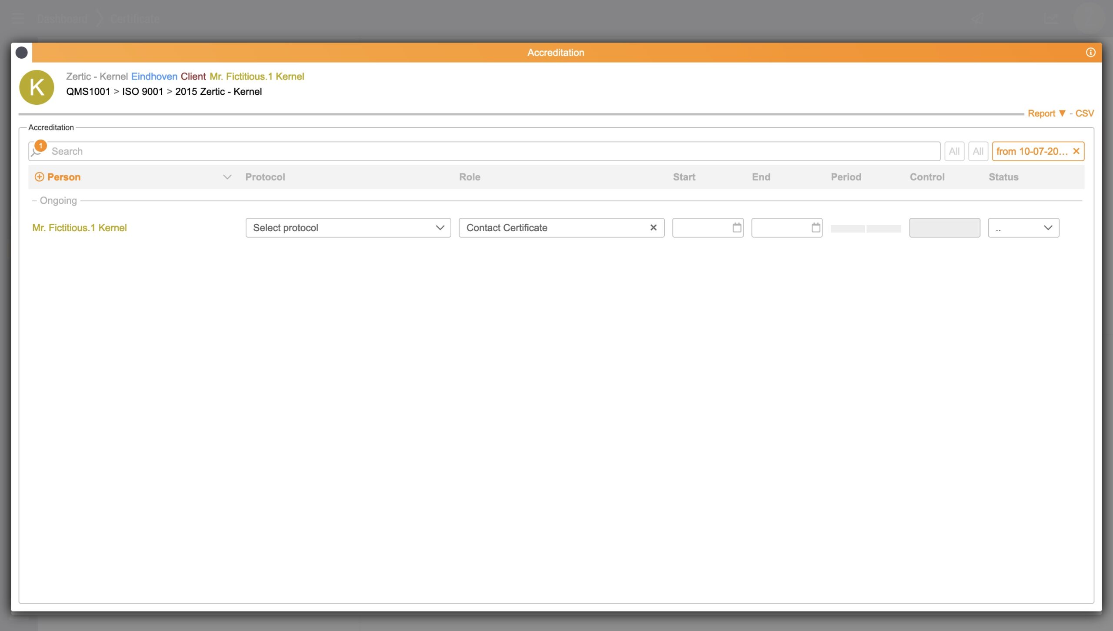Open the End date calendar icon

tap(816, 228)
